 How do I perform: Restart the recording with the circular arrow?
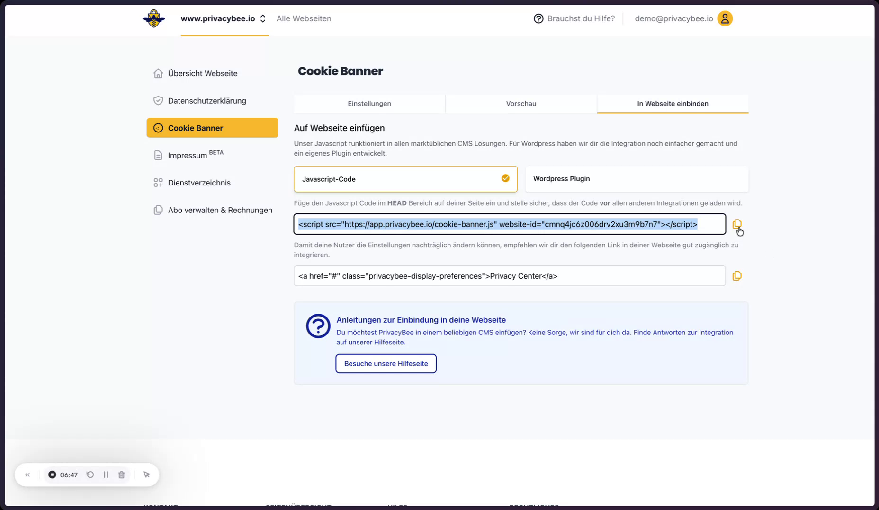[90, 475]
